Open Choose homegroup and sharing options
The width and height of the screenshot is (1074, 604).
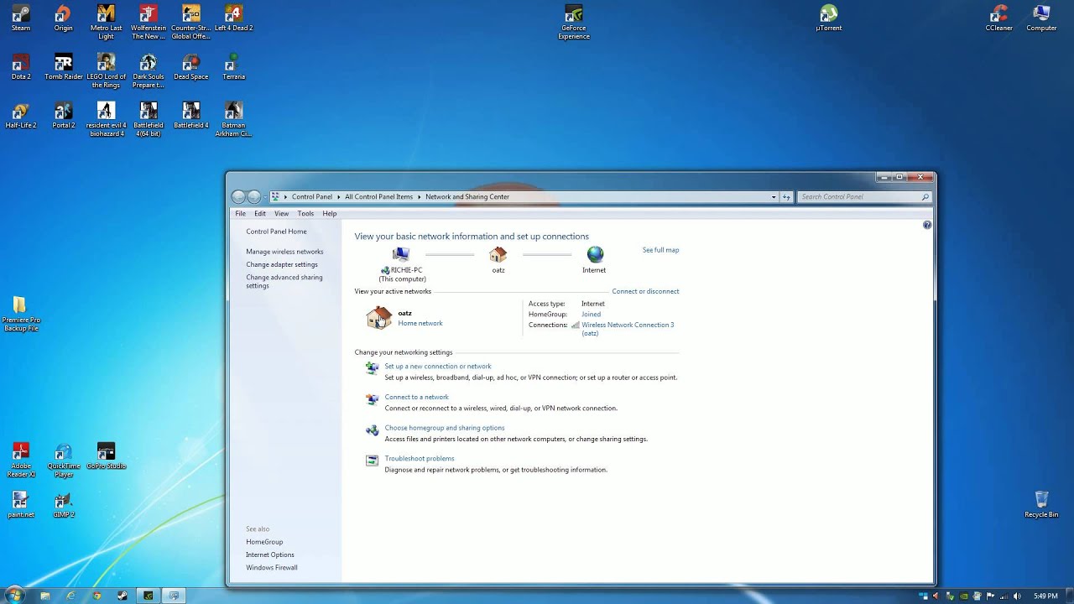click(445, 428)
